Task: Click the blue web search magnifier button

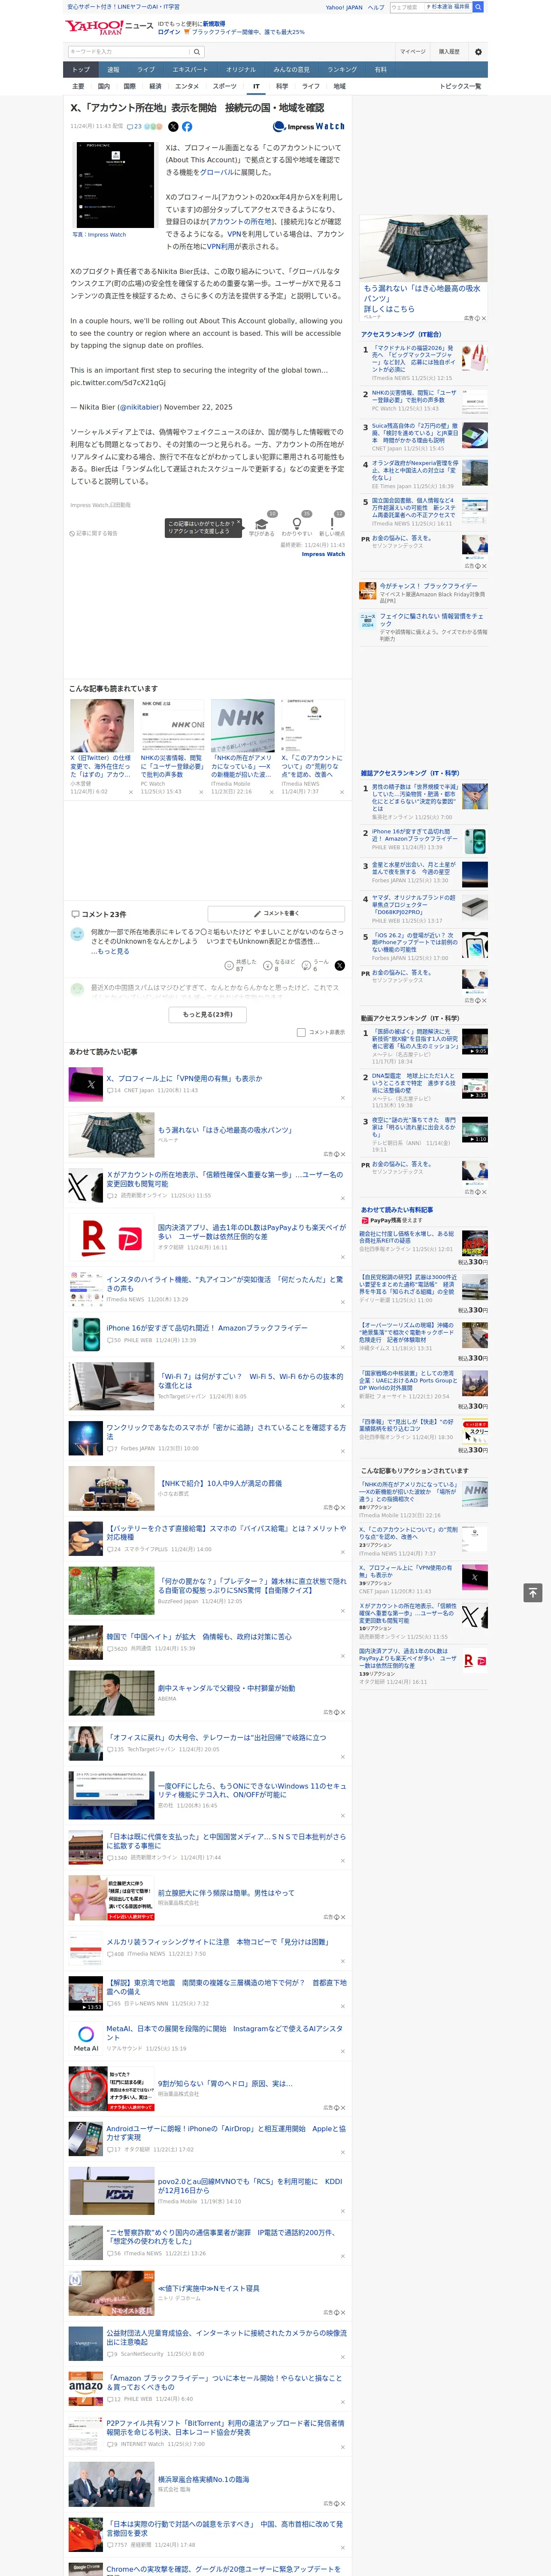Action: [478, 7]
